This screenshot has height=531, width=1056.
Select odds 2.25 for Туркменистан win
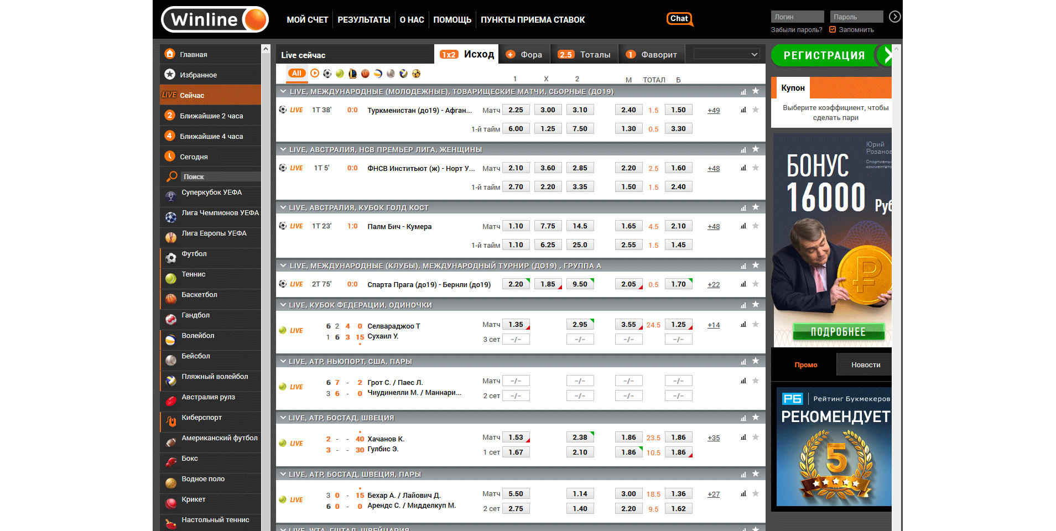coord(516,110)
